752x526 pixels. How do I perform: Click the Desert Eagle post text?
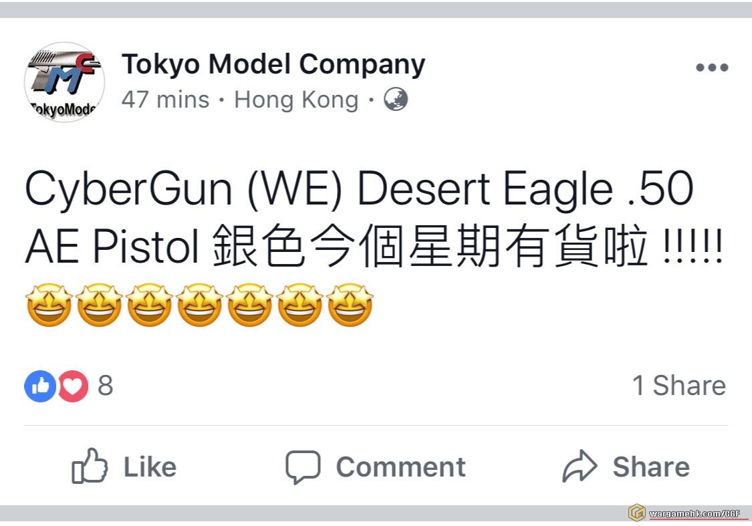(374, 218)
